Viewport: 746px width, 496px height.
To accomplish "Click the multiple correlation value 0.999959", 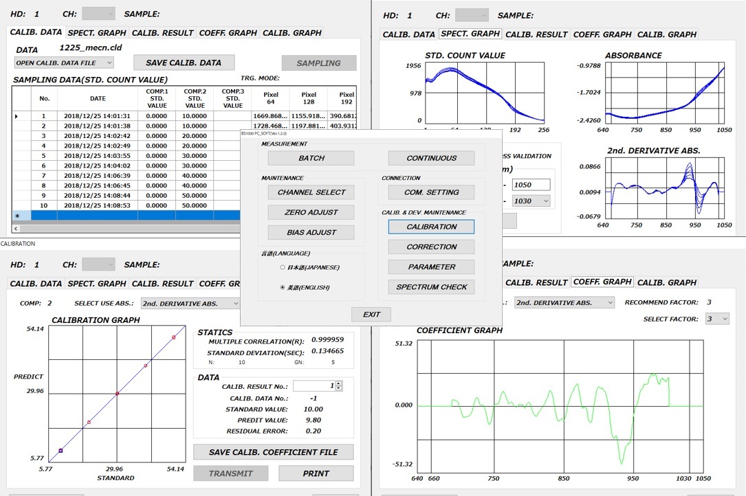I will [x=328, y=339].
